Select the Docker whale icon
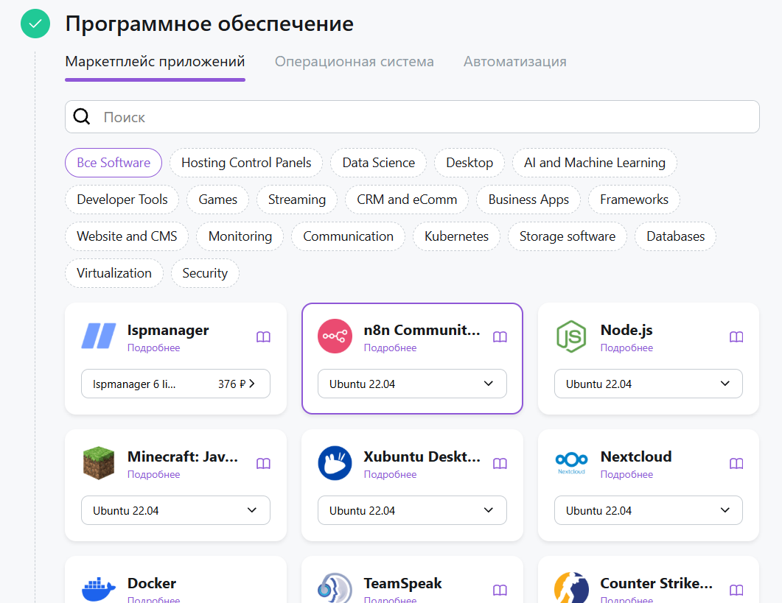 pos(99,589)
